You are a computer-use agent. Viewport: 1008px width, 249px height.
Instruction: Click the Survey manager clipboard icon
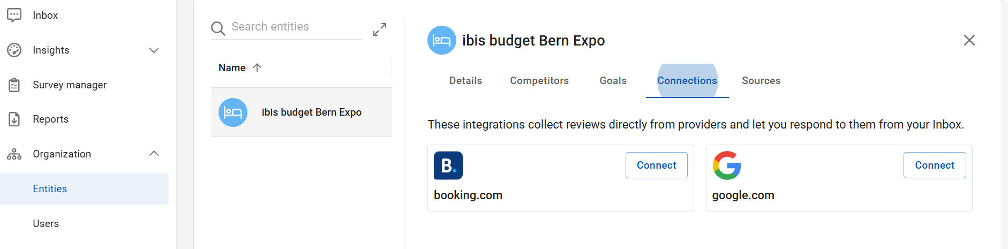(x=14, y=85)
